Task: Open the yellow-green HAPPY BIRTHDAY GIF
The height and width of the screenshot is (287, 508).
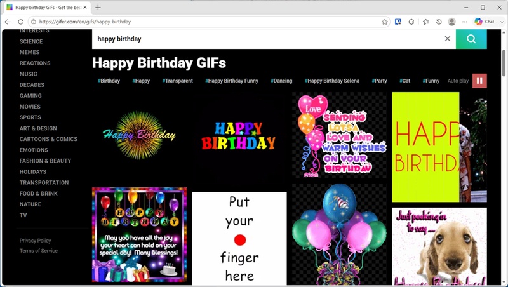Action: coord(439,147)
